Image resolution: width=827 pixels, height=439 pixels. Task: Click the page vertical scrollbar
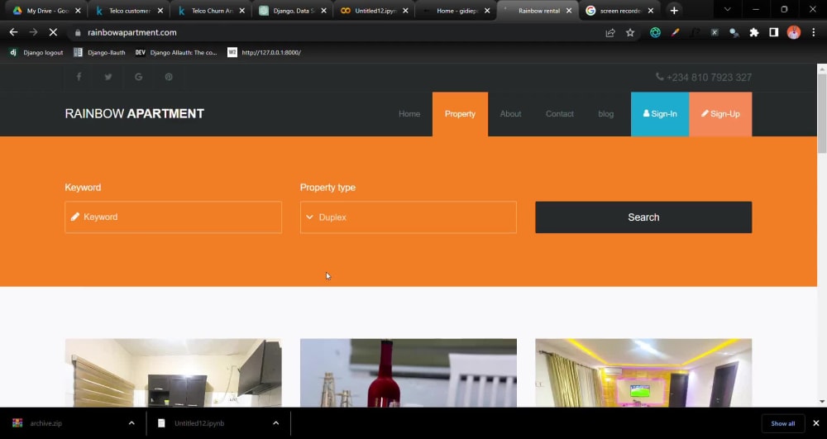coord(822,113)
